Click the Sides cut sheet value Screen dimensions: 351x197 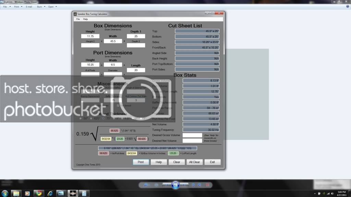click(x=197, y=42)
